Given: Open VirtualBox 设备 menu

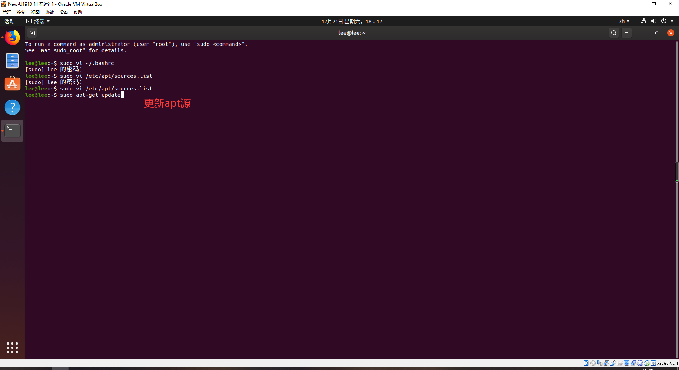Looking at the screenshot, I should pos(64,12).
